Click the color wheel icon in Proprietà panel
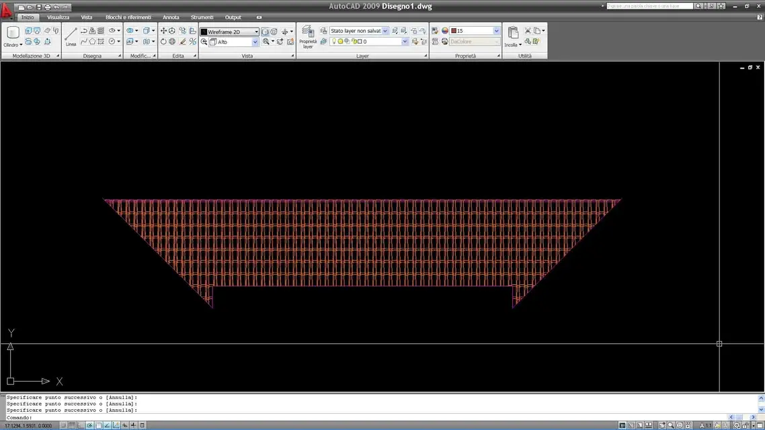This screenshot has height=430, width=765. 445,31
